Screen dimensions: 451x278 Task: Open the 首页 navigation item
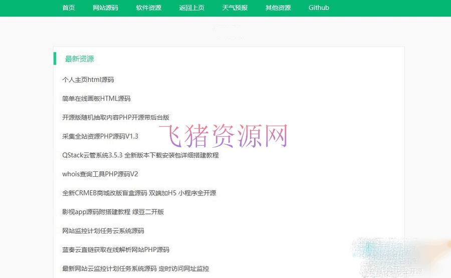coord(69,8)
